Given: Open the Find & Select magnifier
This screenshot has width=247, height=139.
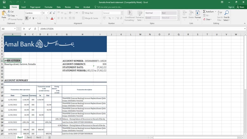Looking at the screenshot, I should (x=226, y=13).
